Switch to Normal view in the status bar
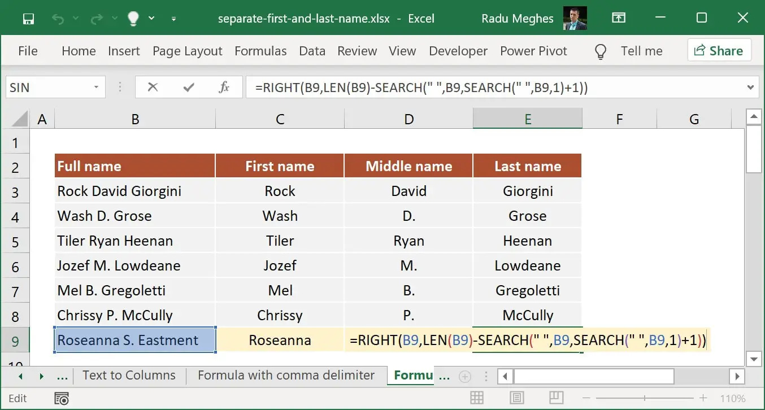Screen dimensions: 765x410 tap(477, 398)
